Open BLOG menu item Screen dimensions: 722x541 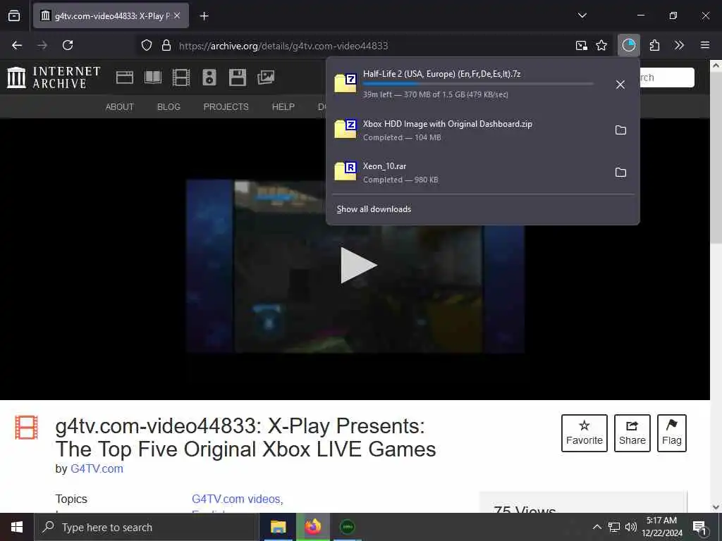click(169, 107)
